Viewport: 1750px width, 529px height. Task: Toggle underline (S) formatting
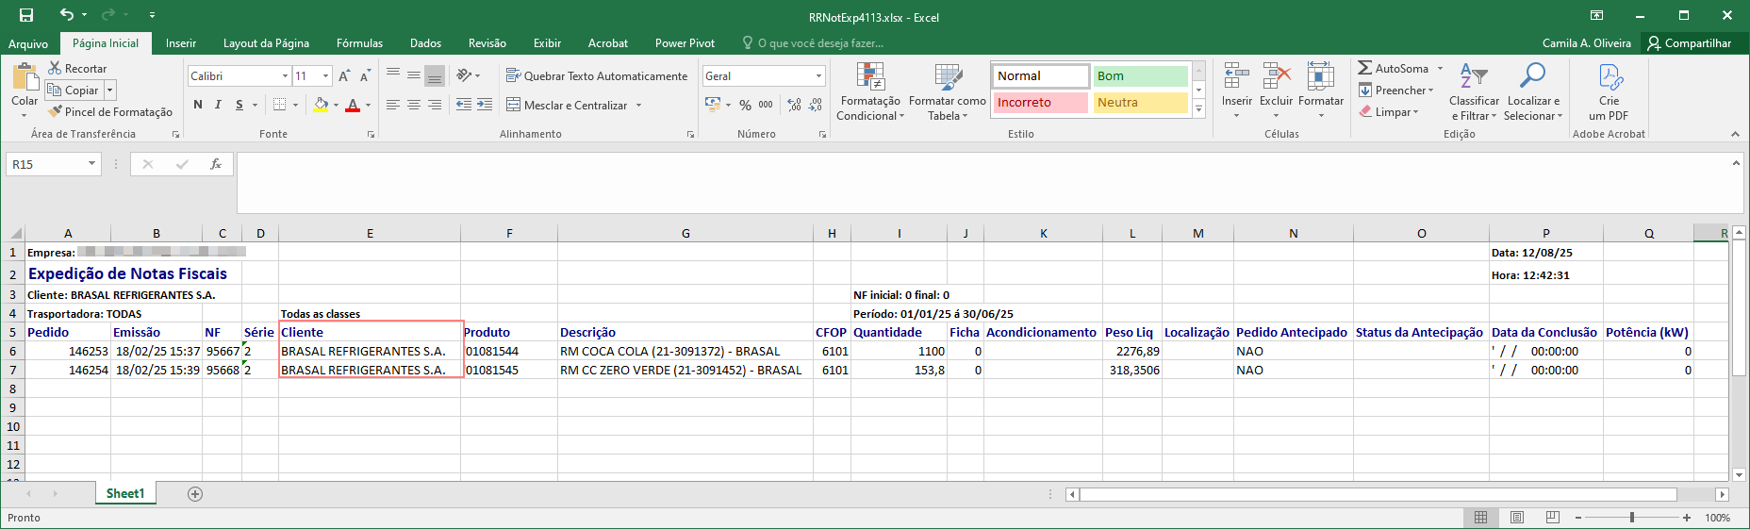click(x=239, y=105)
